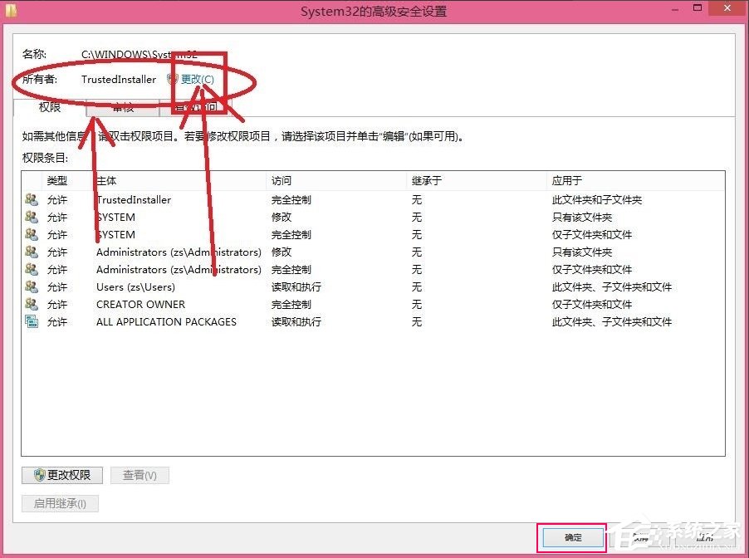Click the 启用继承(I) button
The image size is (749, 558).
coord(60,503)
